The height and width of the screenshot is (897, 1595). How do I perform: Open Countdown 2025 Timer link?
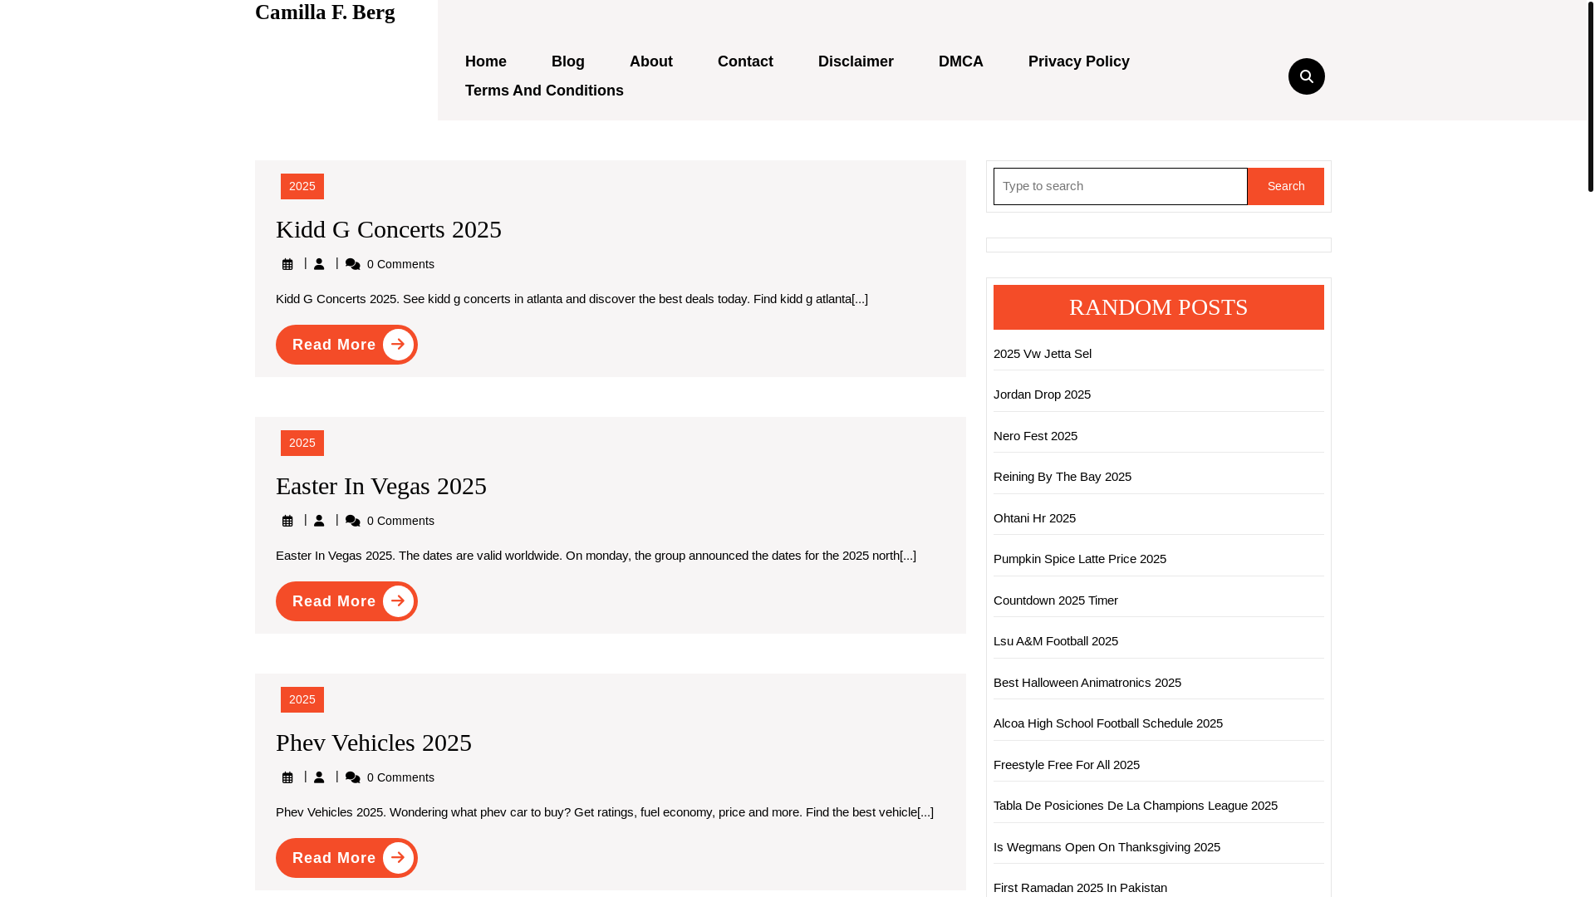coord(1056,600)
